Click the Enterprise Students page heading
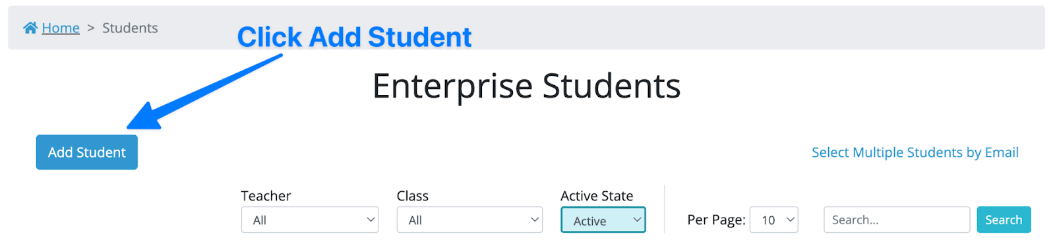The height and width of the screenshot is (246, 1055). 526,86
